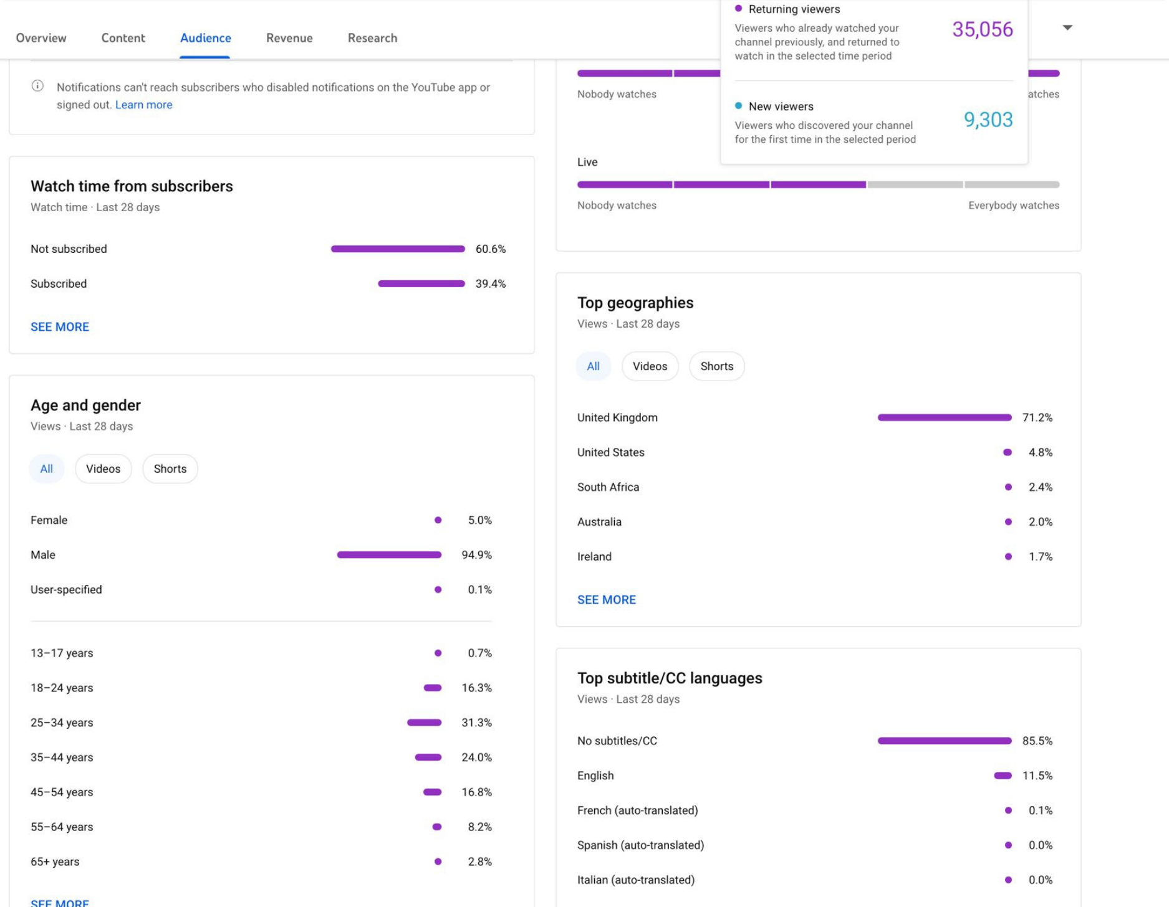The image size is (1169, 907).
Task: Click the 11.5% value for English
Action: point(1037,776)
